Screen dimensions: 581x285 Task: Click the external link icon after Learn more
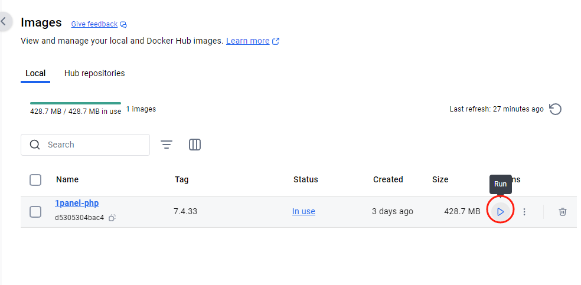pos(276,41)
